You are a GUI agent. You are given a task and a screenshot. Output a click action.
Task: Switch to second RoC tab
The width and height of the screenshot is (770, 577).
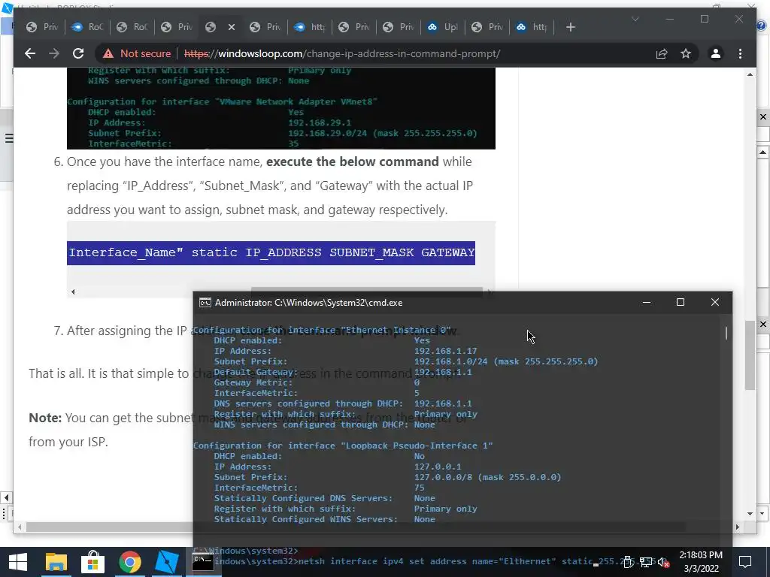pos(132,28)
